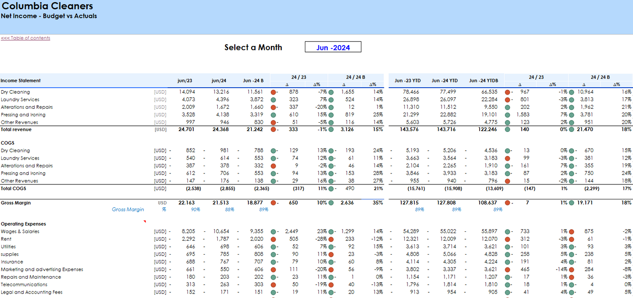The width and height of the screenshot is (633, 298).
Task: Click red dot in Marketing row YTD 24/23
Action: pos(507,270)
